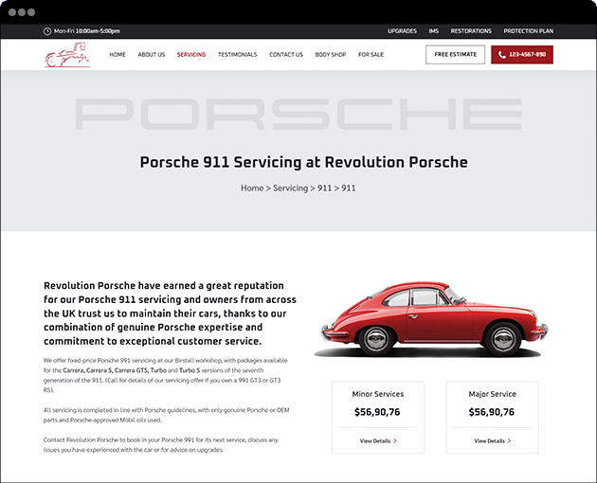Image resolution: width=597 pixels, height=483 pixels.
Task: Click the Minor Services card title
Action: pyautogui.click(x=378, y=394)
